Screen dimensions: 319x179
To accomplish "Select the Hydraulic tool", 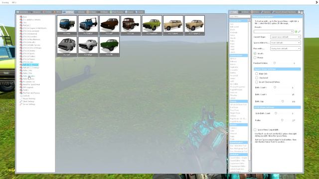I will point(234,32).
